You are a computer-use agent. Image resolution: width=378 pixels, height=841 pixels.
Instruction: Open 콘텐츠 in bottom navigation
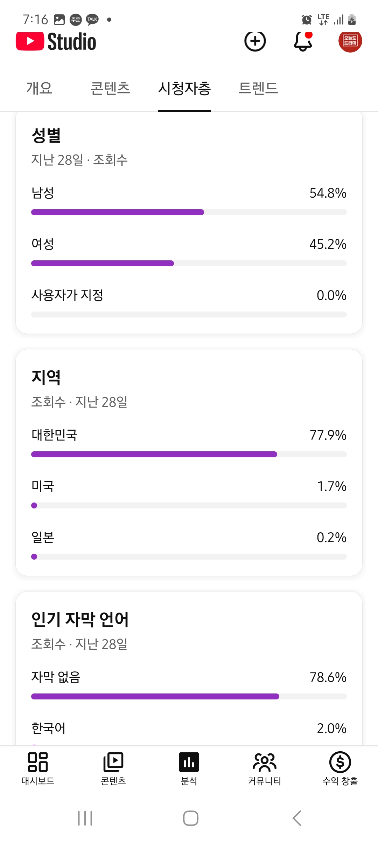[x=113, y=768]
